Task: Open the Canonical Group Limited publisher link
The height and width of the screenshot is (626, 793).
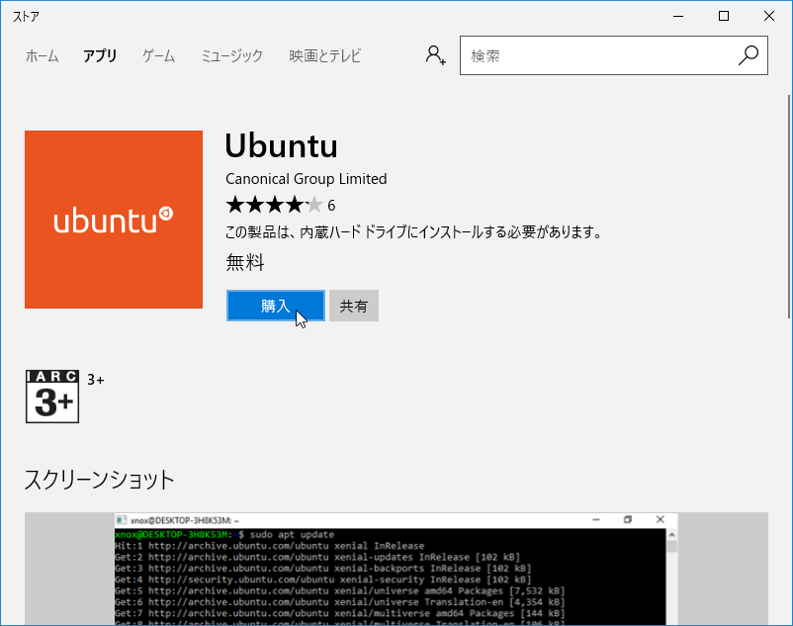Action: pyautogui.click(x=307, y=178)
